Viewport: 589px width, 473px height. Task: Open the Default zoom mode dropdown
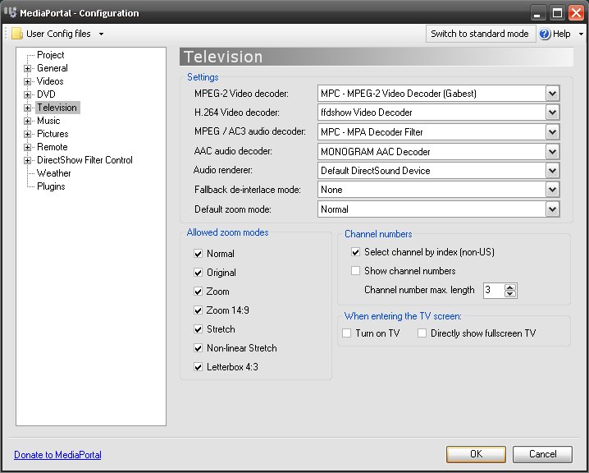[x=552, y=209]
